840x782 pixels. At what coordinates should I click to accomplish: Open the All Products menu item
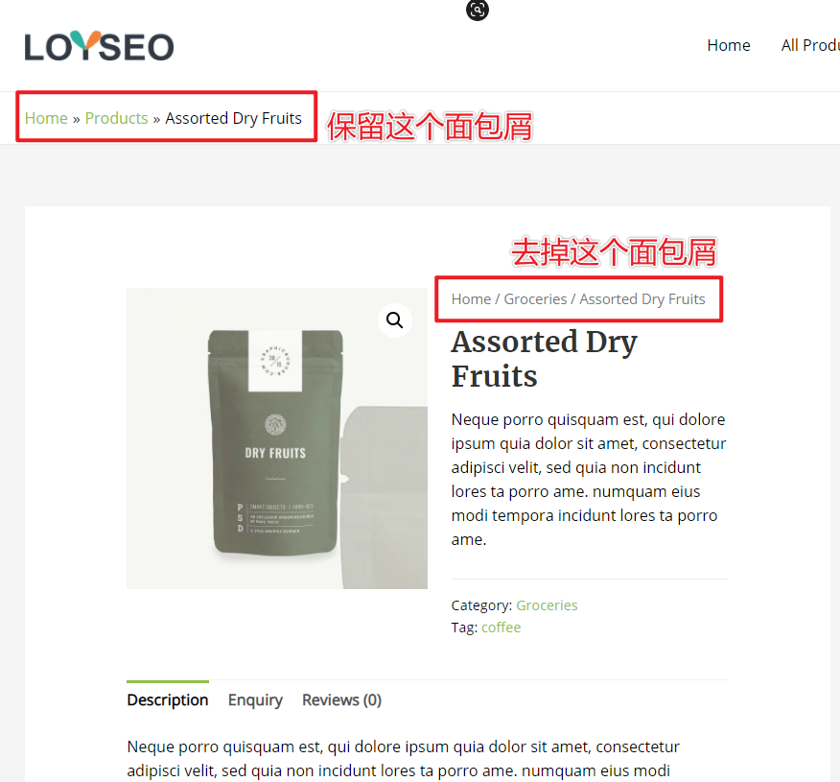coord(810,45)
